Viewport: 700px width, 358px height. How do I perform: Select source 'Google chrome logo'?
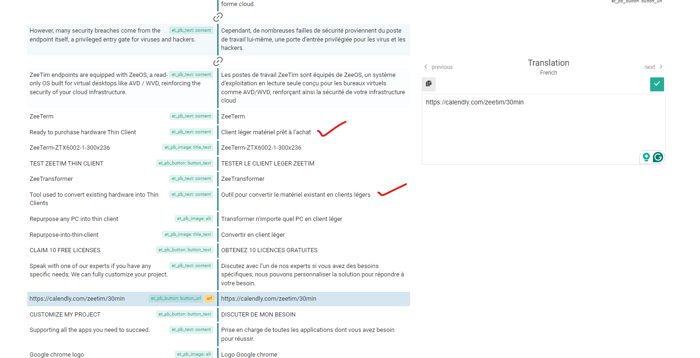point(57,355)
